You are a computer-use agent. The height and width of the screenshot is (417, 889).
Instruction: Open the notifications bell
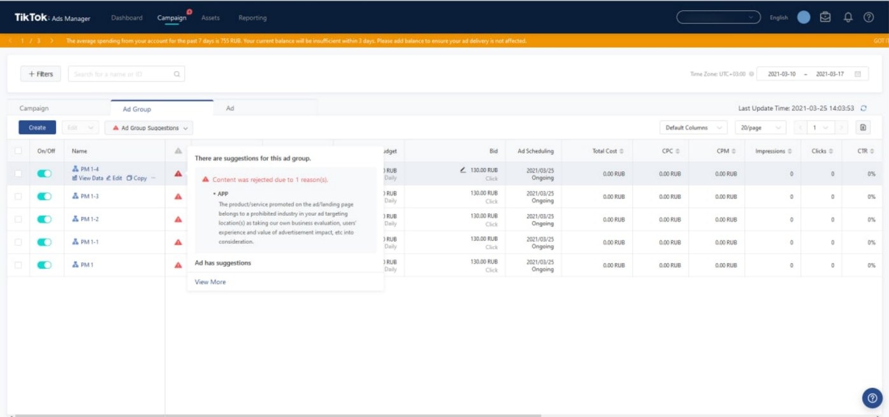[848, 17]
